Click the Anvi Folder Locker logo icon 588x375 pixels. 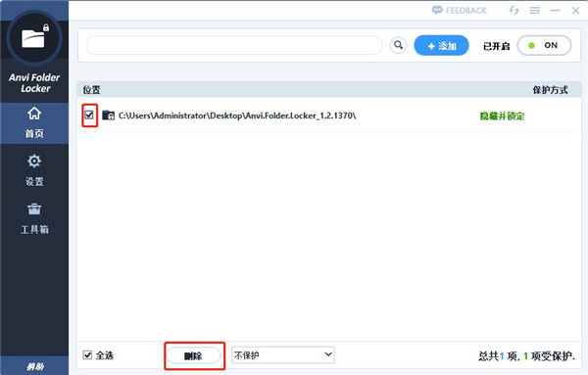pos(34,38)
